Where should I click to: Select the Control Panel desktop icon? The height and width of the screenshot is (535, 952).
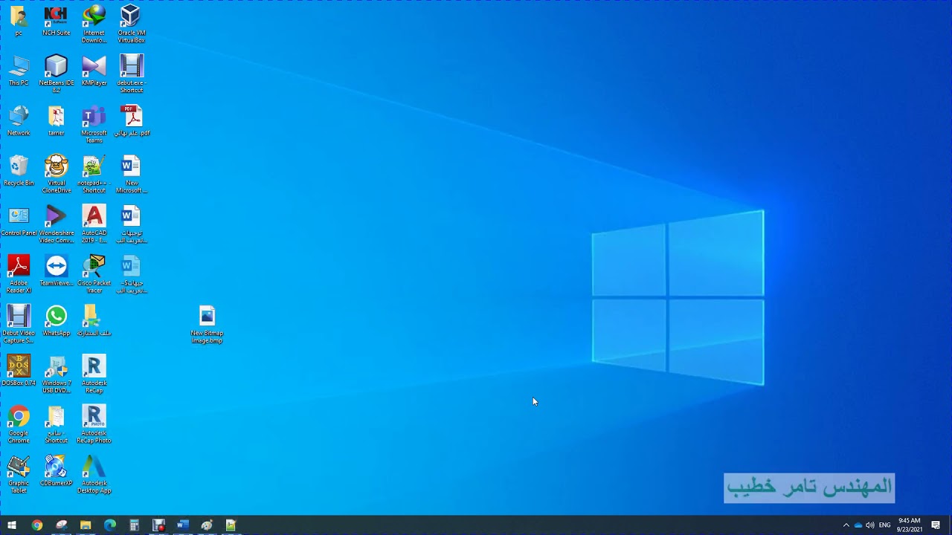click(19, 221)
